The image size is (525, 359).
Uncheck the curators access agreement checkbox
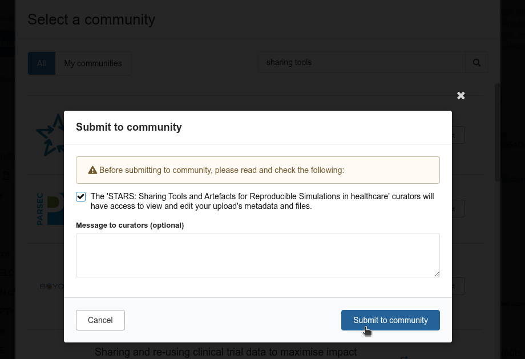81,197
